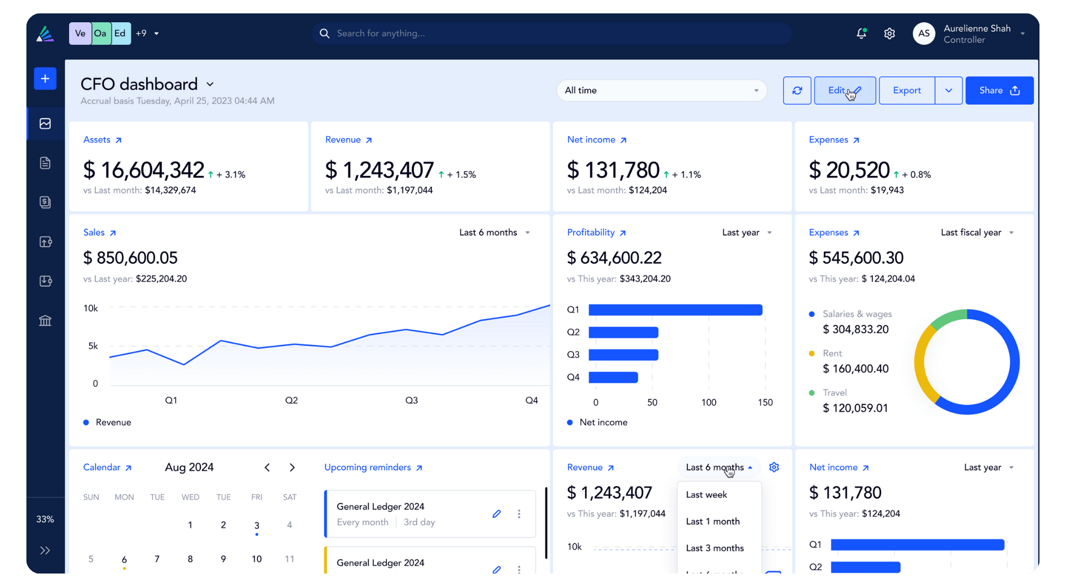
Task: Click the notification bell icon
Action: tap(861, 33)
